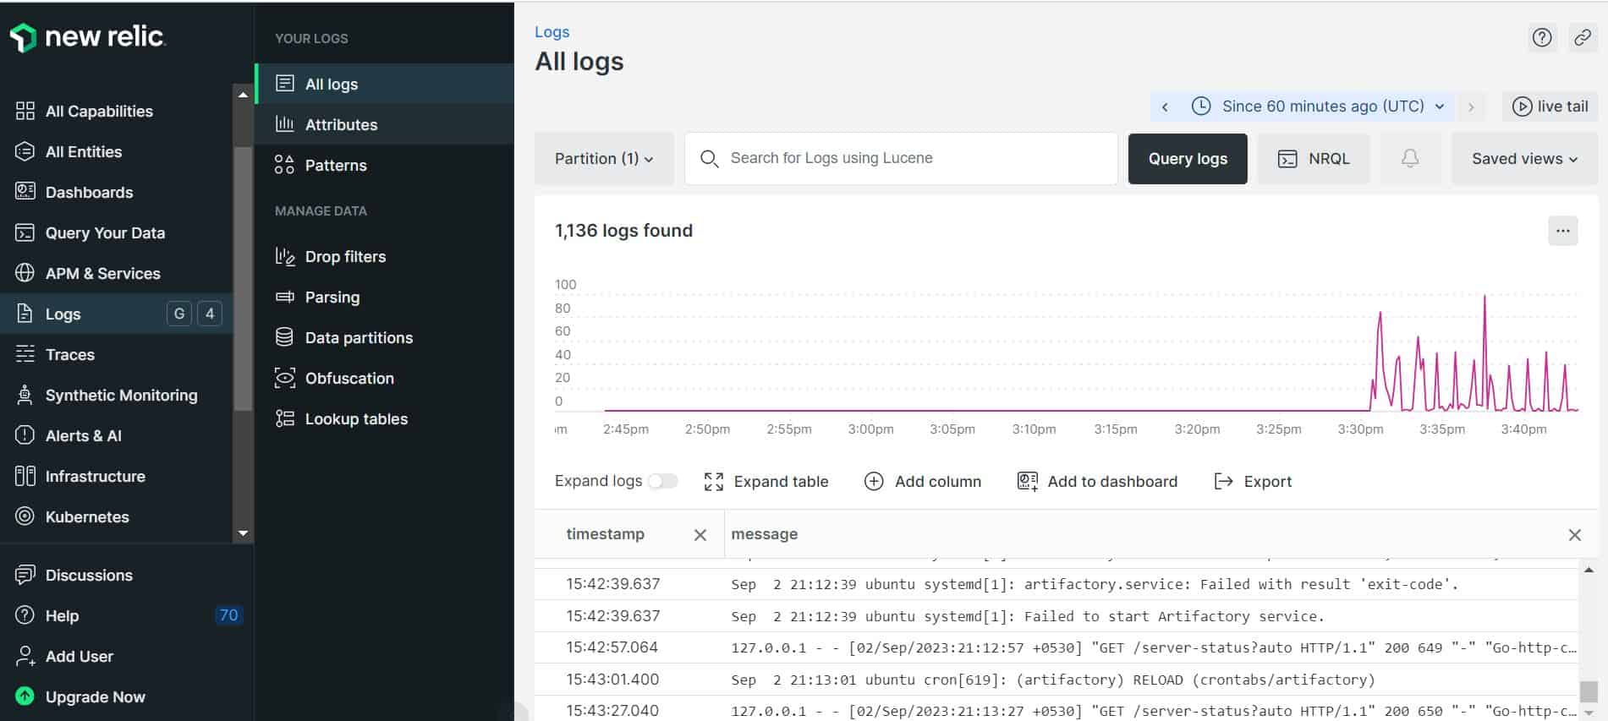Open All Capabilities grid icon
Viewport: 1608px width, 721px height.
pyautogui.click(x=25, y=111)
